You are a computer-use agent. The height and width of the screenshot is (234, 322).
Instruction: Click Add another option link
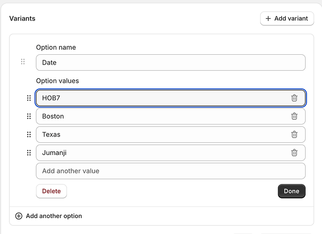click(54, 216)
